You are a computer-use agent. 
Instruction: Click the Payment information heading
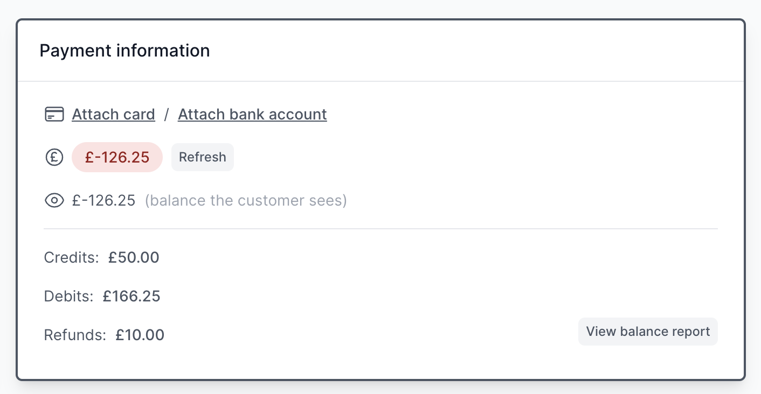[124, 50]
